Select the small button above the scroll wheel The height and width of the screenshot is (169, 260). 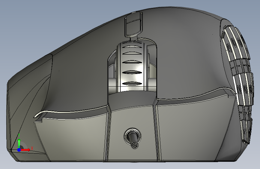(x=133, y=24)
